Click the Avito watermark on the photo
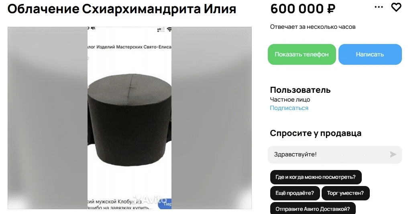Viewport: 420px width, 214px height. click(150, 200)
